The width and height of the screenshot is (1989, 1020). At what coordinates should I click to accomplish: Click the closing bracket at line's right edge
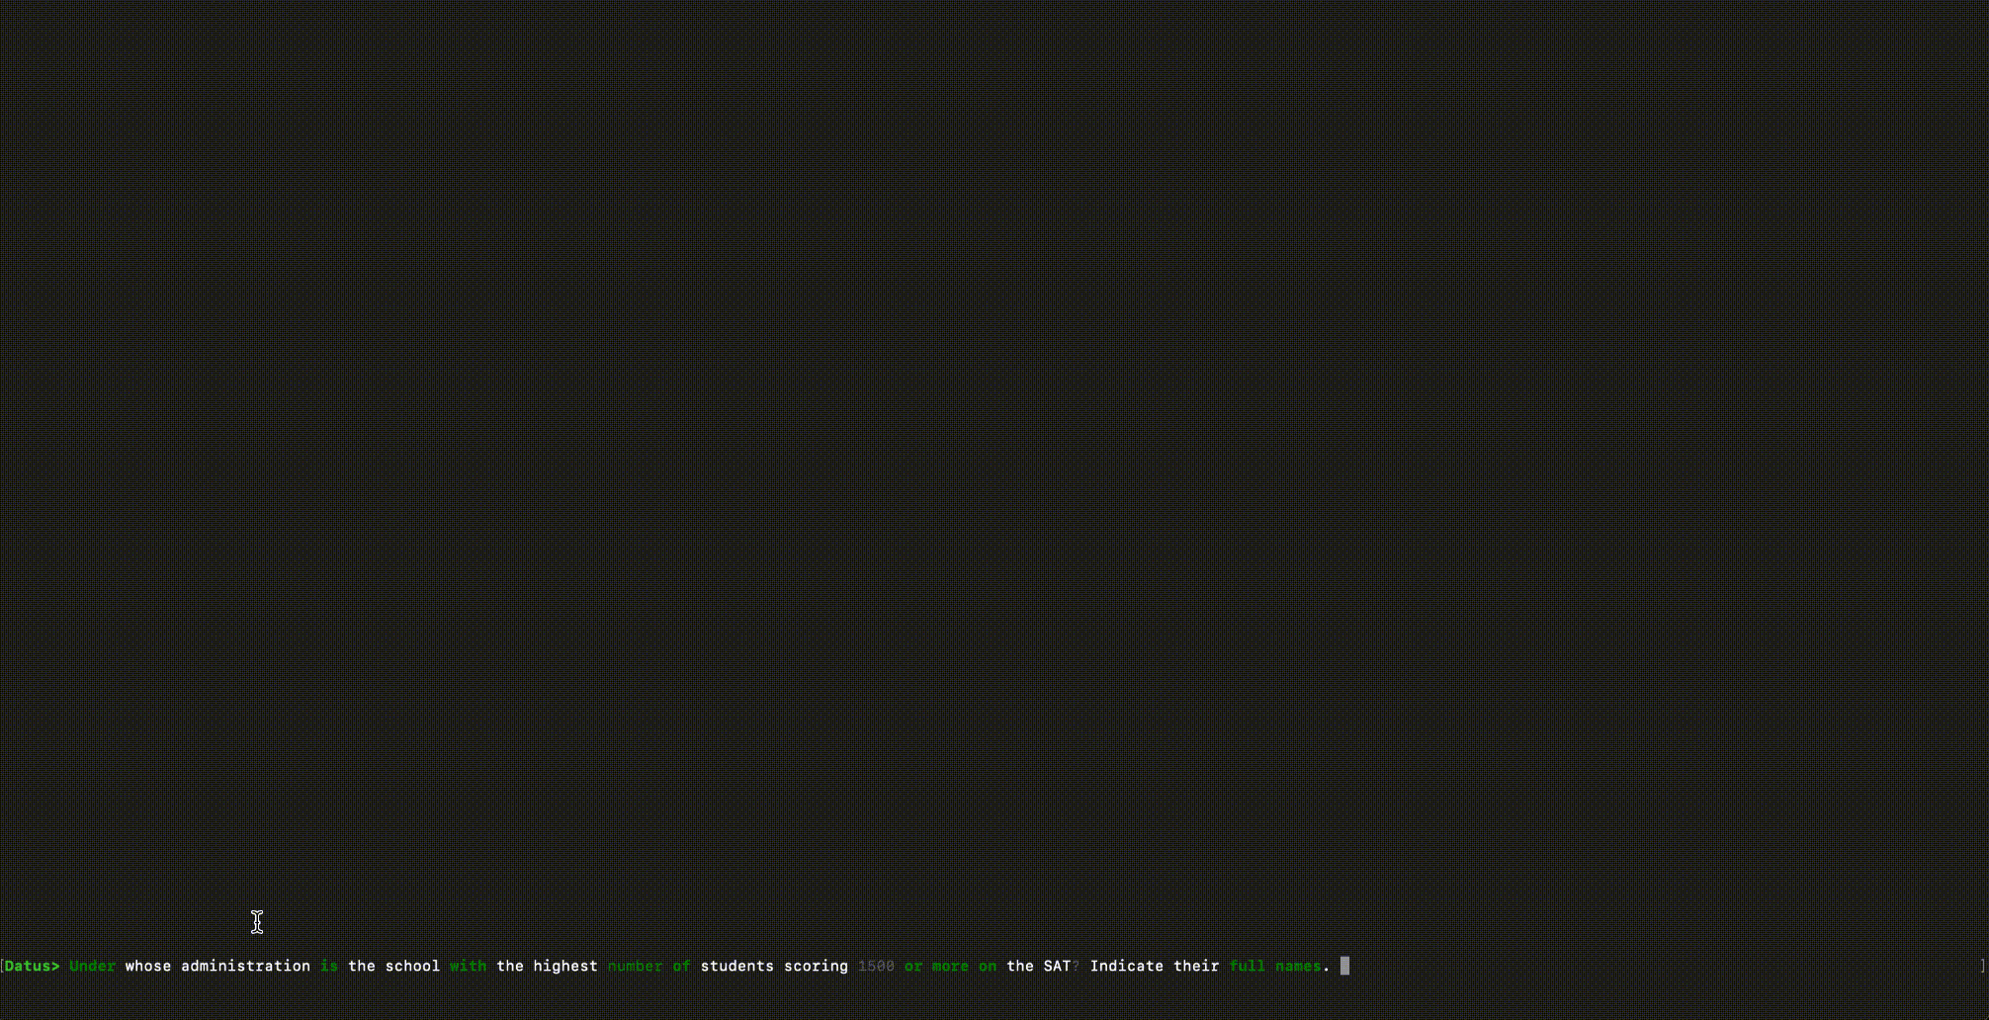tap(1982, 966)
